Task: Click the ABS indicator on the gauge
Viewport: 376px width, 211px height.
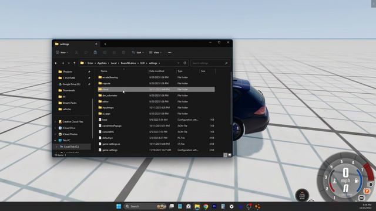Action: (362, 198)
